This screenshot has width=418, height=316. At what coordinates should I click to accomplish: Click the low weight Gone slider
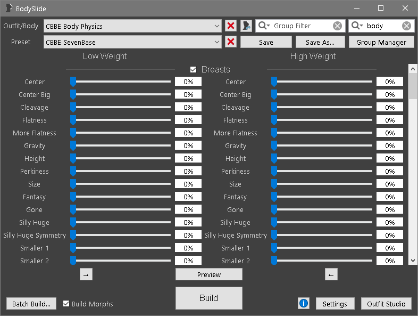pos(121,209)
